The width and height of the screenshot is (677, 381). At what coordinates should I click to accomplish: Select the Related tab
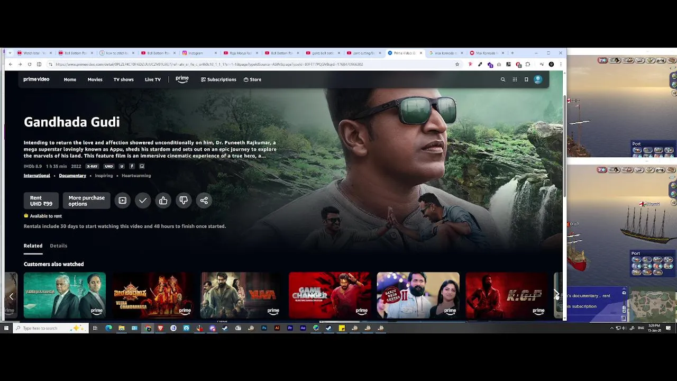pyautogui.click(x=33, y=246)
